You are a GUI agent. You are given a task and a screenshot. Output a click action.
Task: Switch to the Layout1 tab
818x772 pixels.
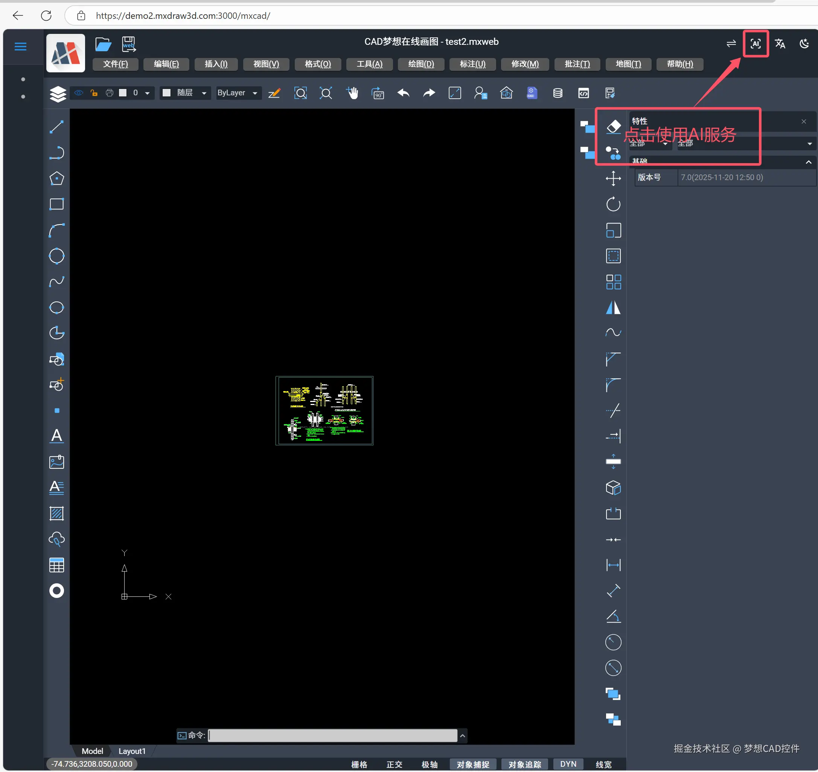tap(132, 751)
